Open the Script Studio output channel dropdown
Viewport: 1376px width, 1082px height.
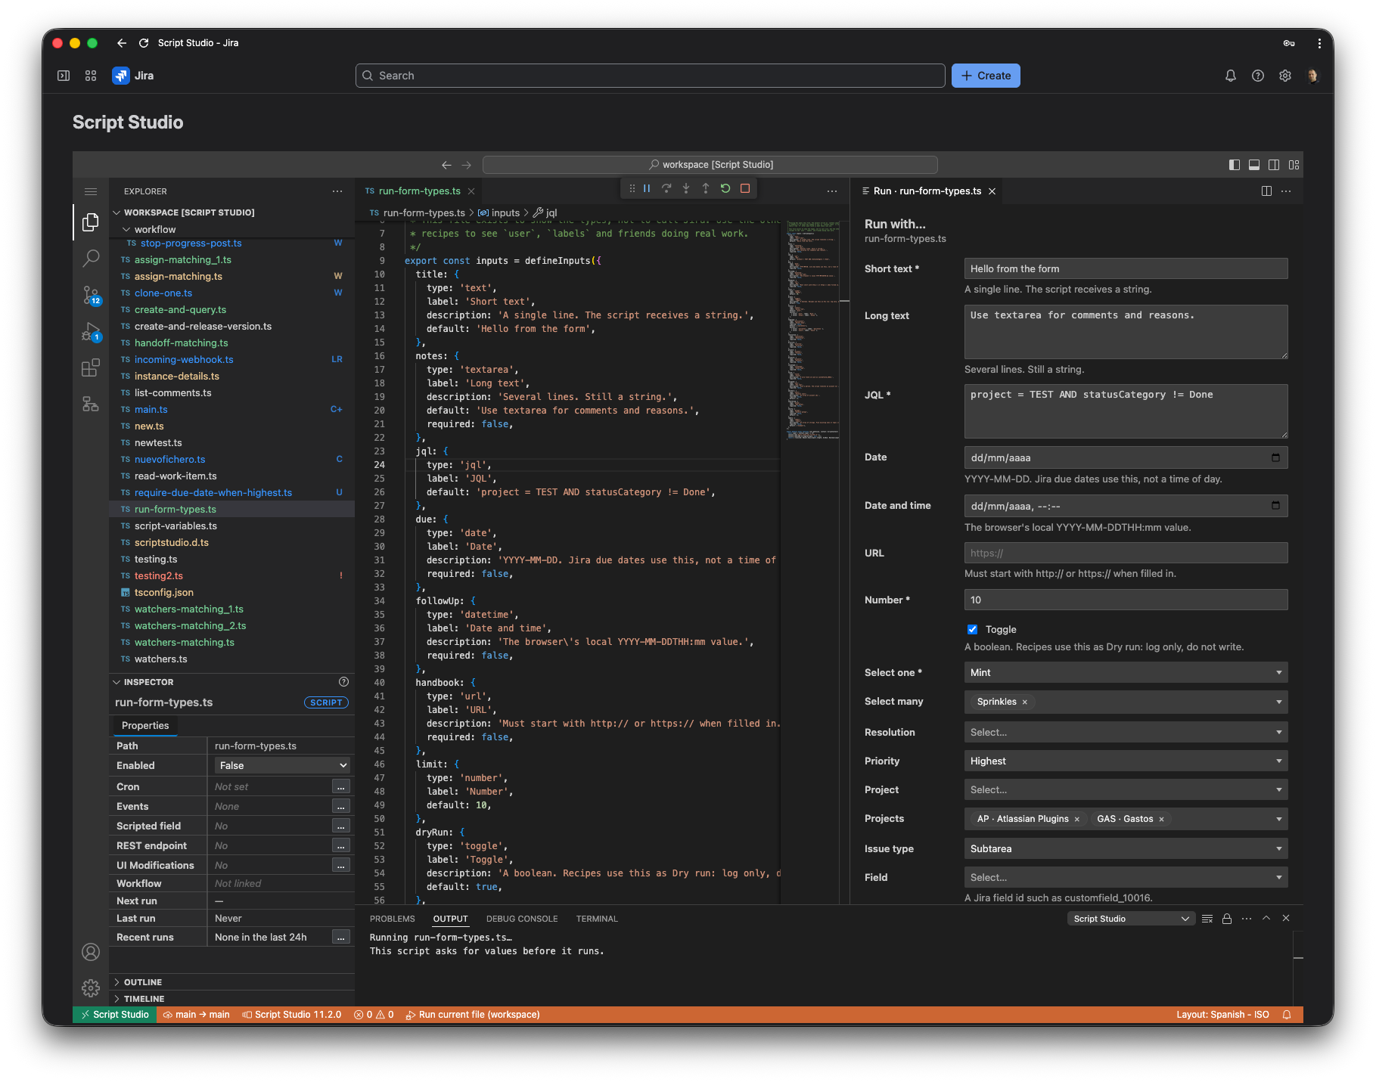1131,919
